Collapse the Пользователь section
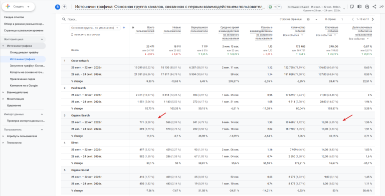 click(x=42, y=129)
